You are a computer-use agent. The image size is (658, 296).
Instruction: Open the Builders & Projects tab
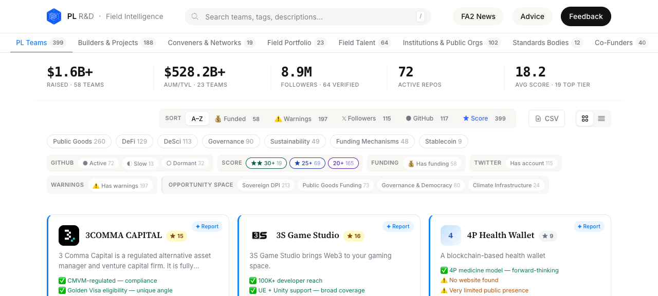tap(117, 43)
